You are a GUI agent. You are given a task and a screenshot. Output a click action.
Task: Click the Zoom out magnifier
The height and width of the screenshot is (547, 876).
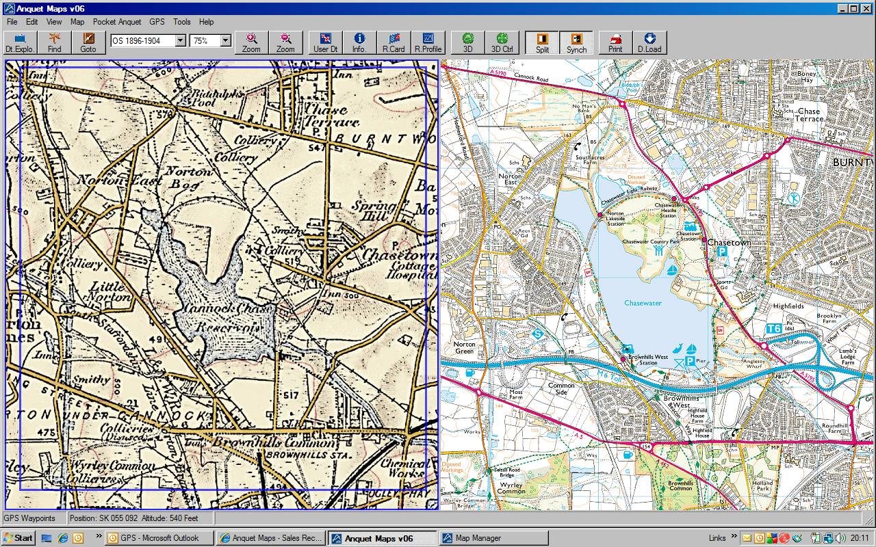[285, 42]
